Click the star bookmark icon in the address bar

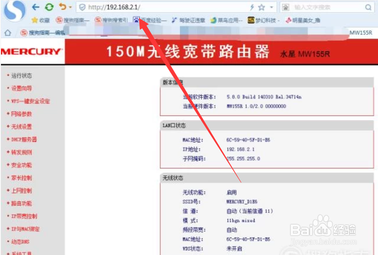point(262,8)
